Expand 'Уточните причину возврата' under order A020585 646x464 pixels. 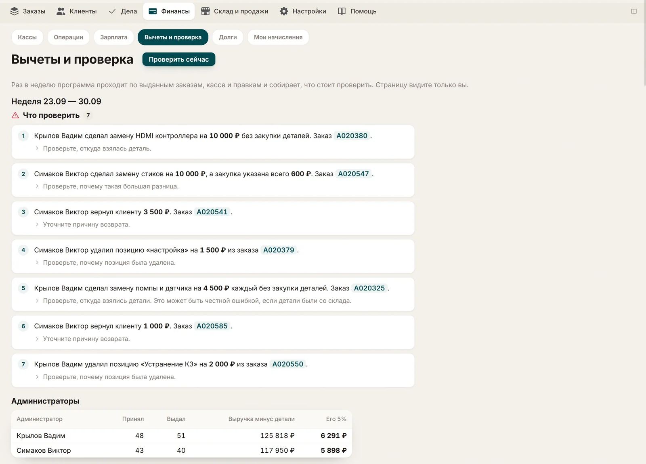82,339
